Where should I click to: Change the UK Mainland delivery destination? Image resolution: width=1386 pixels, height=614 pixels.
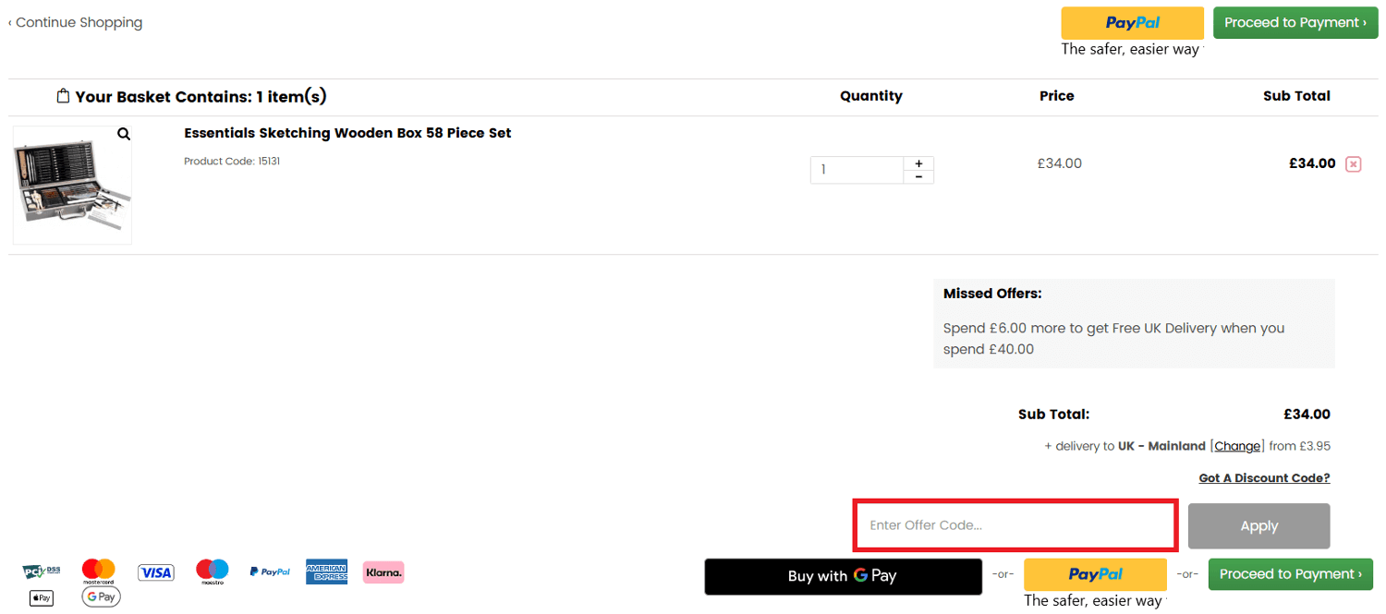[1236, 446]
